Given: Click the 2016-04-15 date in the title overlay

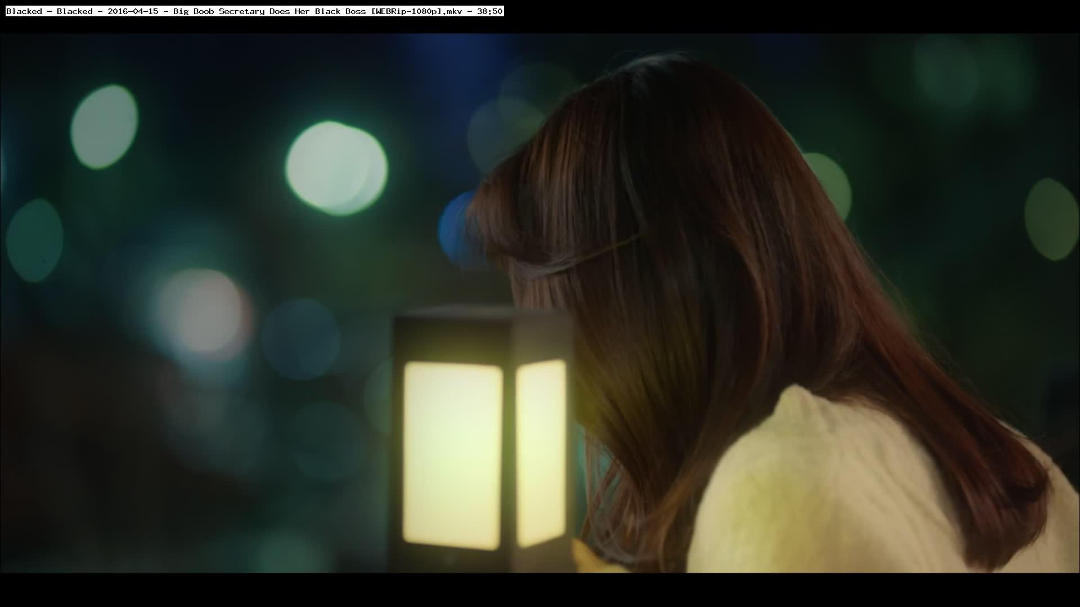Looking at the screenshot, I should (x=133, y=11).
